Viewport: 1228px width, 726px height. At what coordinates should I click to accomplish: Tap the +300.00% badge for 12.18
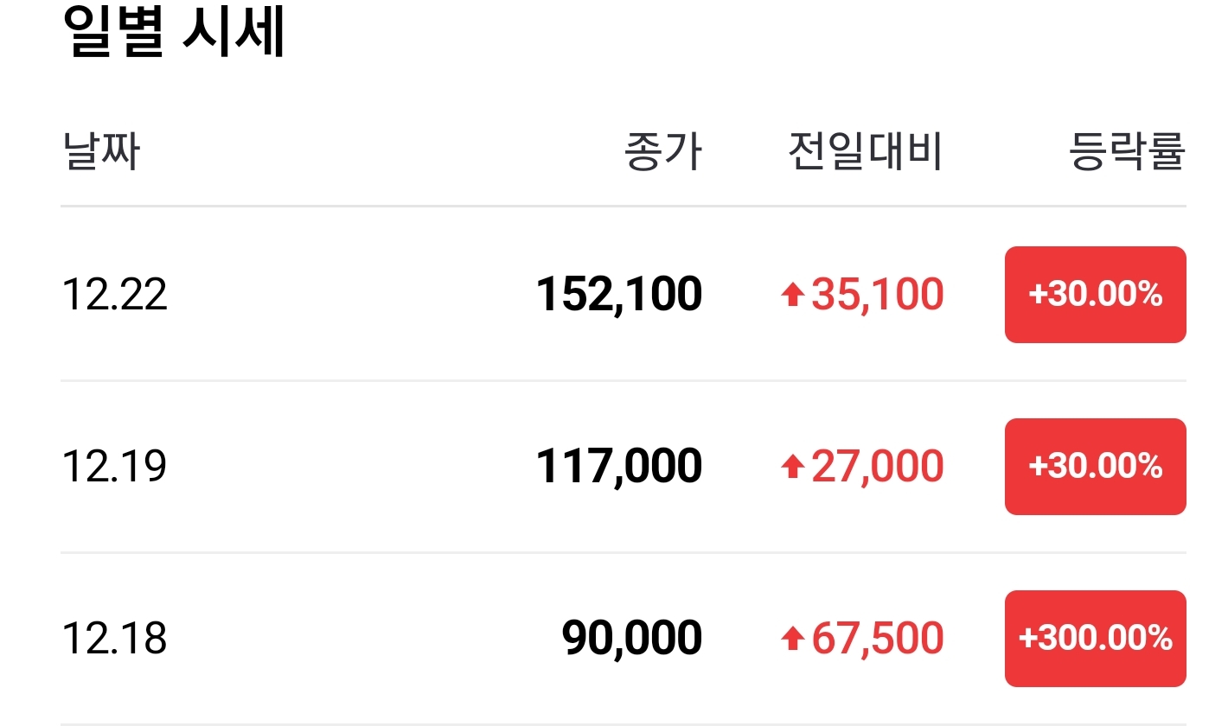point(1095,639)
